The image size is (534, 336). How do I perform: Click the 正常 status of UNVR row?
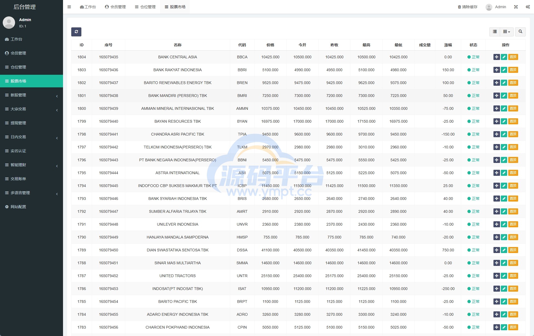click(473, 224)
